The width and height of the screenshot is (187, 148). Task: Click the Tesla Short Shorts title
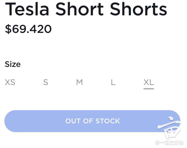pyautogui.click(x=86, y=9)
